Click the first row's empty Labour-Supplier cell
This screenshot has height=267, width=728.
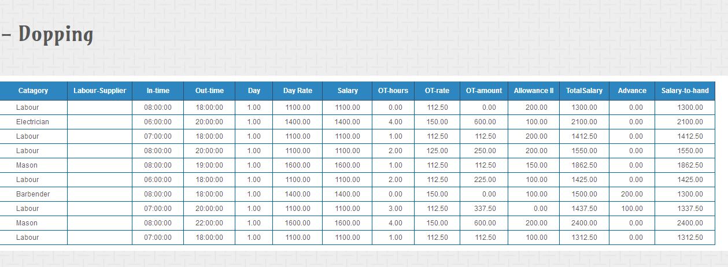pyautogui.click(x=100, y=107)
